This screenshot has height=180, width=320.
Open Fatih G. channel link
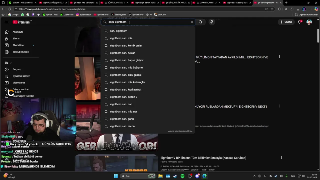tap(164, 162)
